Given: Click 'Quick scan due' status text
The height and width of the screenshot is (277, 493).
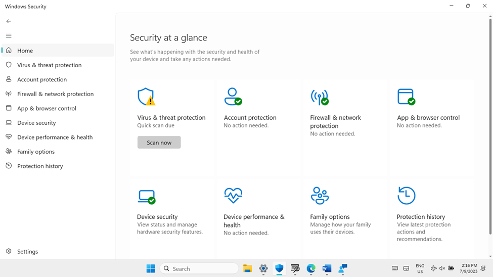Looking at the screenshot, I should (156, 125).
